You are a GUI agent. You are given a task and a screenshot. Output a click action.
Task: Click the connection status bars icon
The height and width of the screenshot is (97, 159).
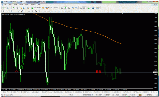(x=140, y=95)
